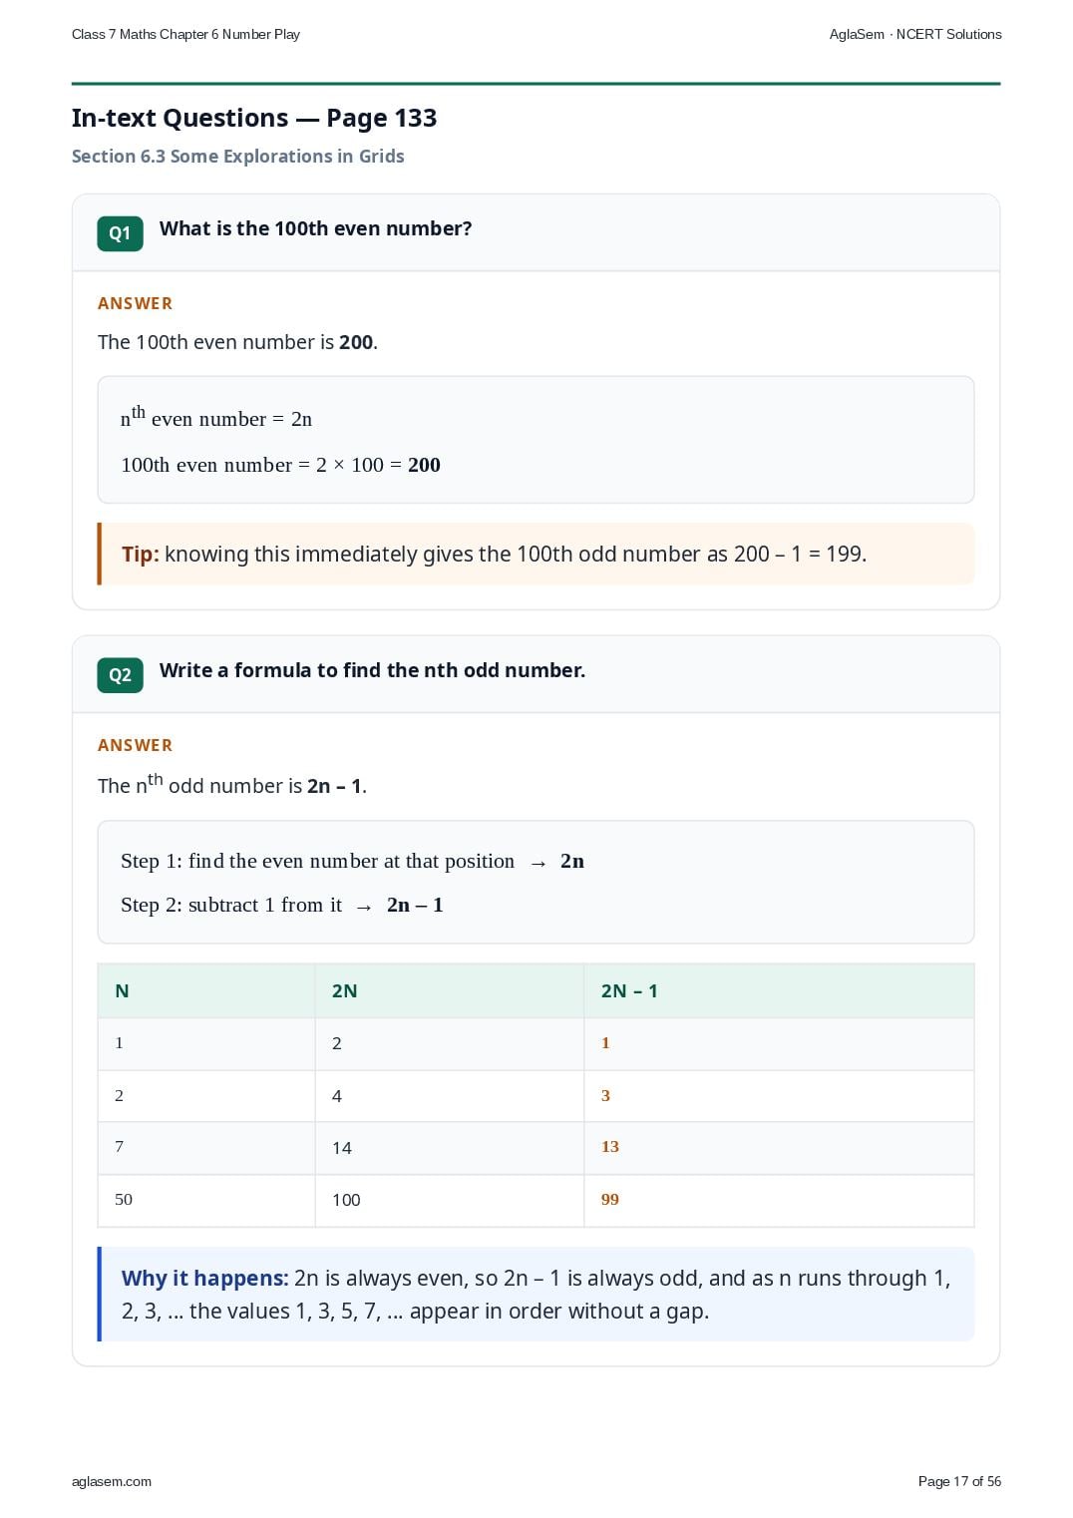This screenshot has width=1073, height=1518.
Task: Click the 2N column header
Action: point(450,991)
